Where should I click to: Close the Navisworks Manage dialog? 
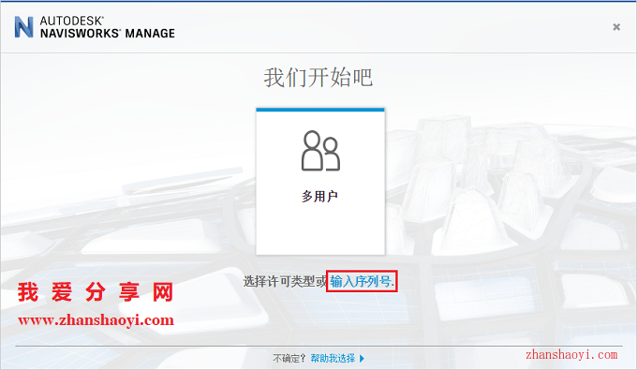[x=616, y=27]
